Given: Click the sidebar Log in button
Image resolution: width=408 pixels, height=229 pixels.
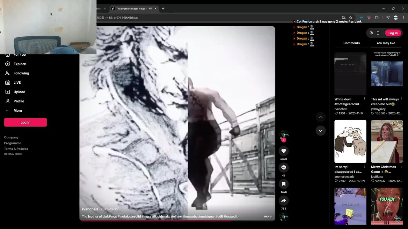Looking at the screenshot, I should click(x=25, y=122).
